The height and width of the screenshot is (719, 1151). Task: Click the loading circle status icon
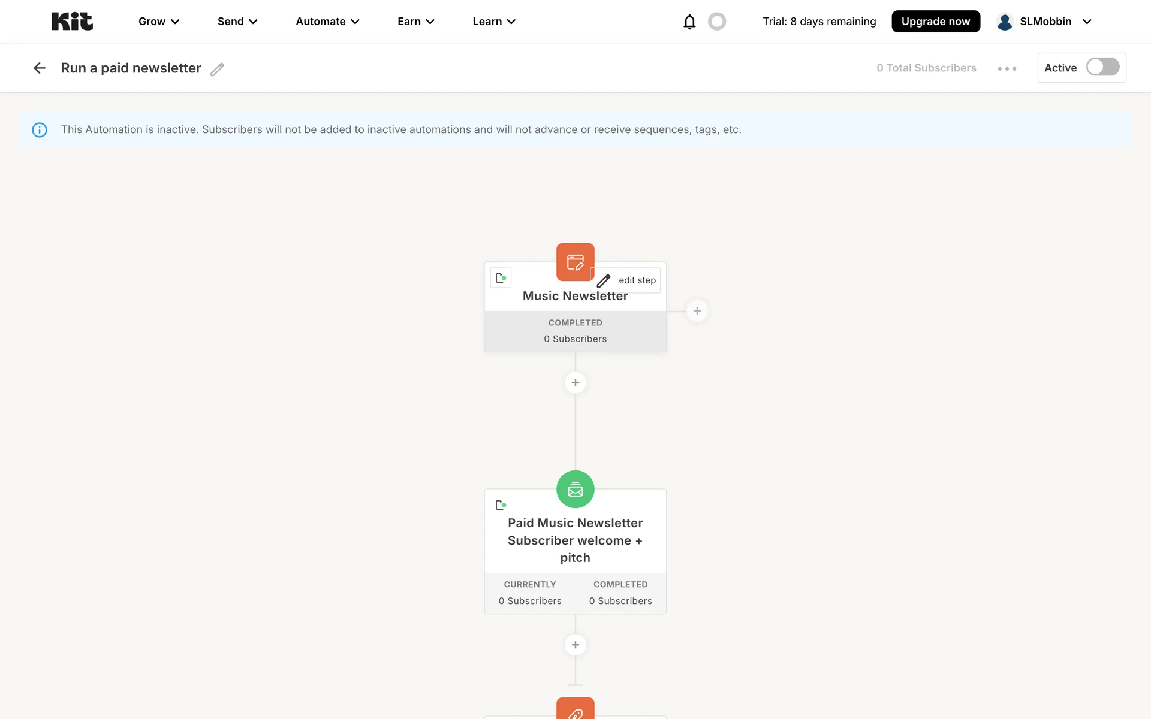click(x=716, y=22)
